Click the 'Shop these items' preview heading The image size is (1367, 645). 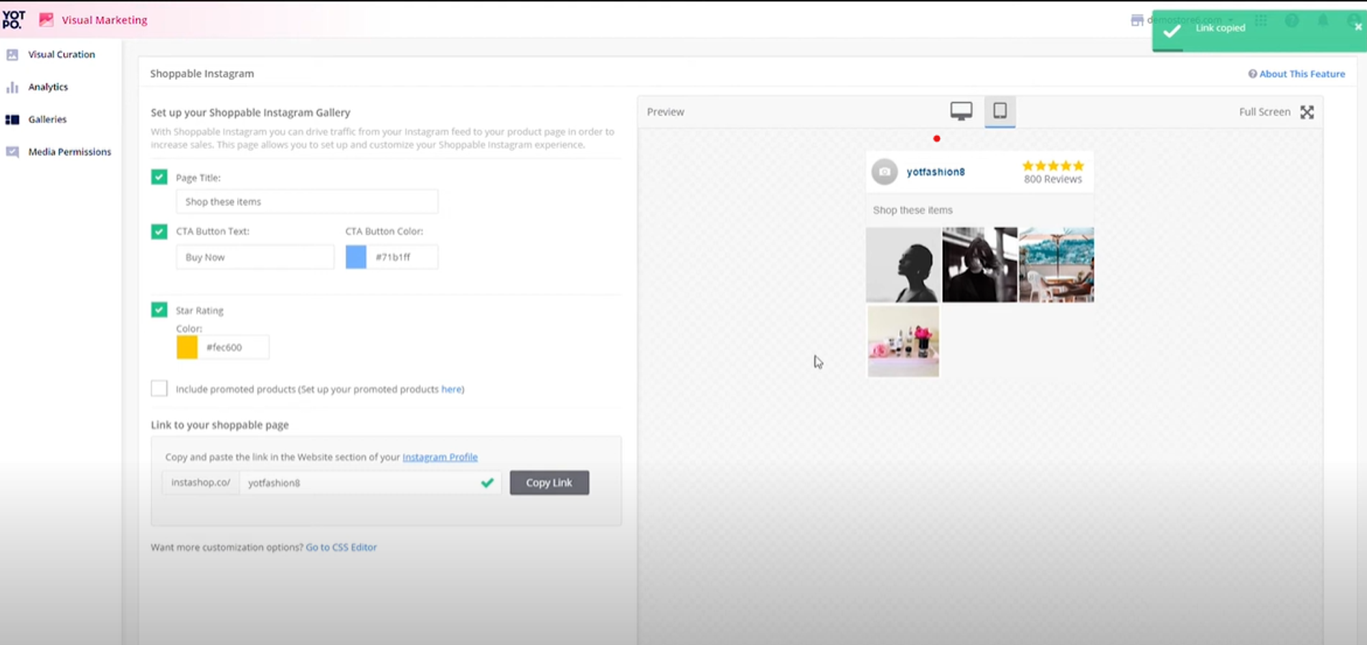pyautogui.click(x=912, y=210)
